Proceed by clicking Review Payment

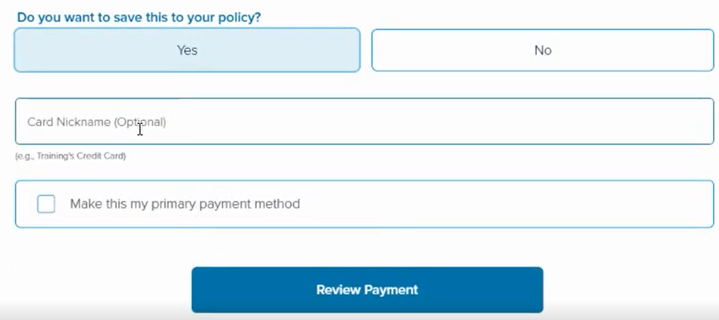[367, 290]
